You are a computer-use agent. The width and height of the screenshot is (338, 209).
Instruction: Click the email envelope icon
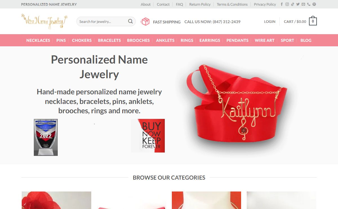click(303, 4)
